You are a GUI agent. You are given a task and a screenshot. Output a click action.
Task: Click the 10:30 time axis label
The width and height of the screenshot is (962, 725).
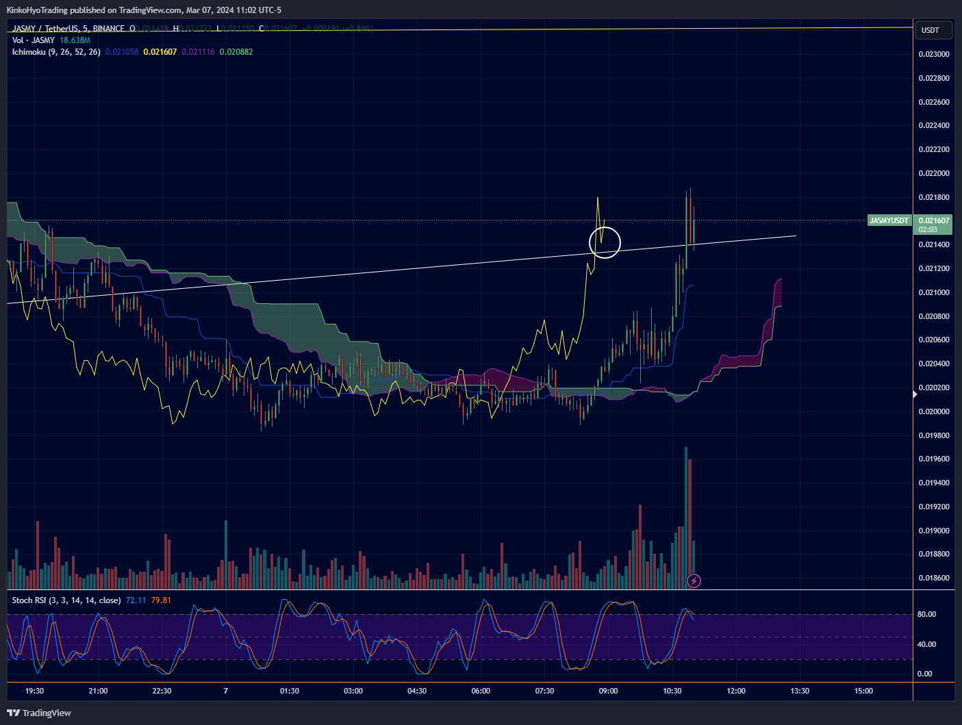tap(672, 691)
